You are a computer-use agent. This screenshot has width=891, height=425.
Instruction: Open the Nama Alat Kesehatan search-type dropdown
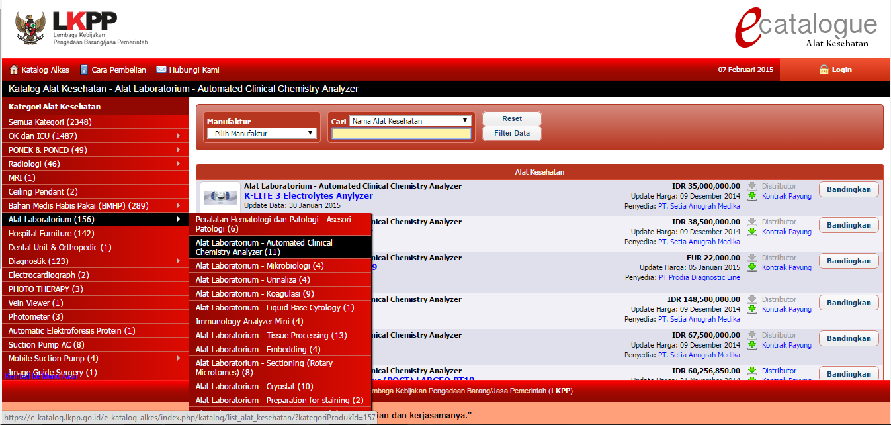pos(410,121)
